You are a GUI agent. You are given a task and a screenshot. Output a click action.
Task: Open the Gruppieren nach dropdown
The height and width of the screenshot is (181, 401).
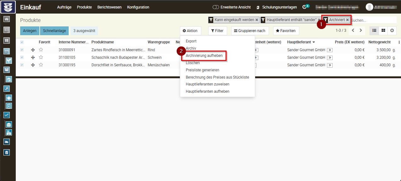point(250,31)
